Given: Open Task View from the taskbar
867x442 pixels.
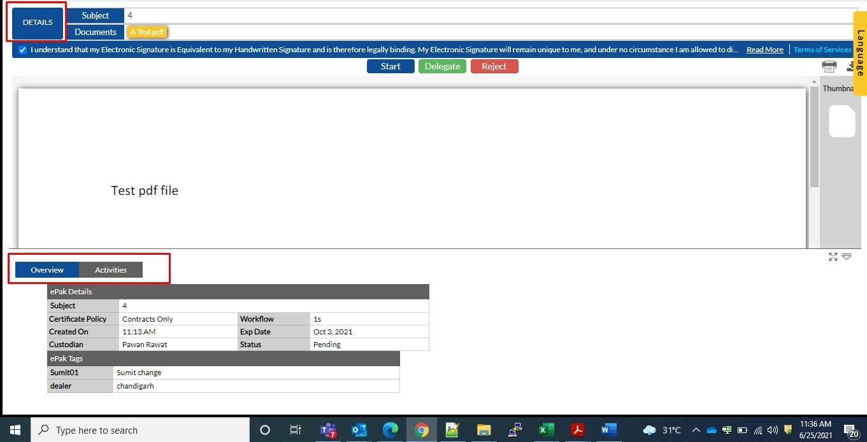Looking at the screenshot, I should click(296, 430).
